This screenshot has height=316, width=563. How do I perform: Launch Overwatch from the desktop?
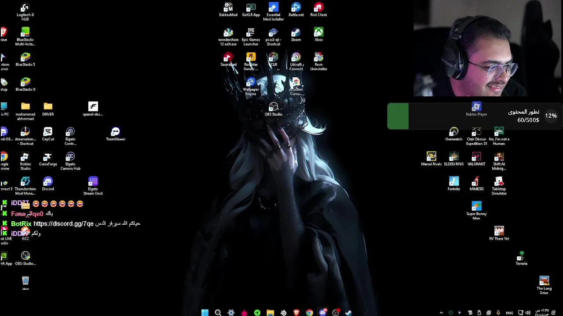[x=454, y=134]
